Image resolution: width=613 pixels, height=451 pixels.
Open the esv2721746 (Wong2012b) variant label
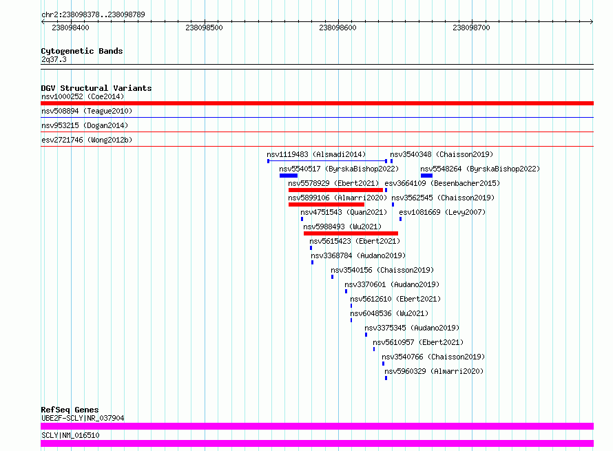click(x=87, y=140)
